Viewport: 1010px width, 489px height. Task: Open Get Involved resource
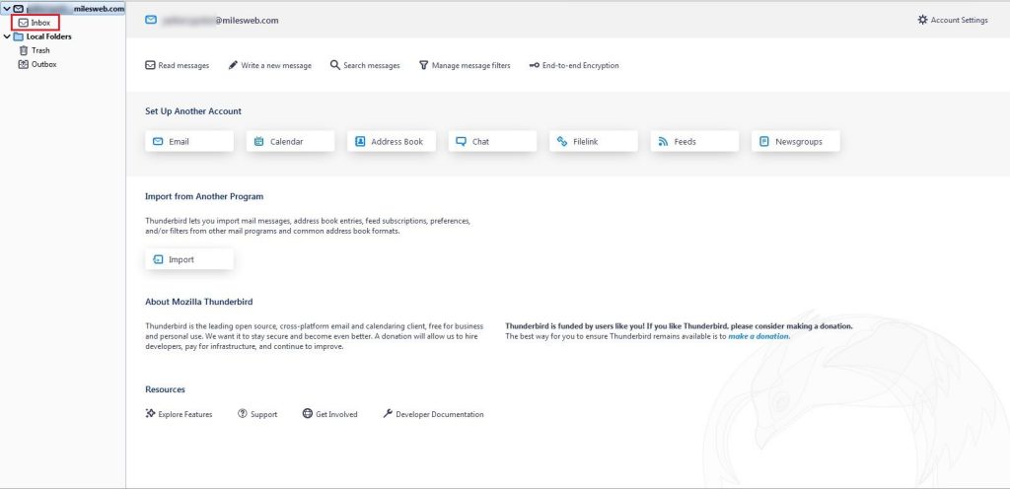click(x=329, y=414)
